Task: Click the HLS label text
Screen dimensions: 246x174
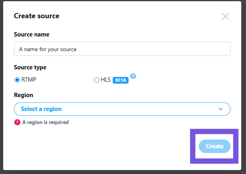Action: (106, 80)
